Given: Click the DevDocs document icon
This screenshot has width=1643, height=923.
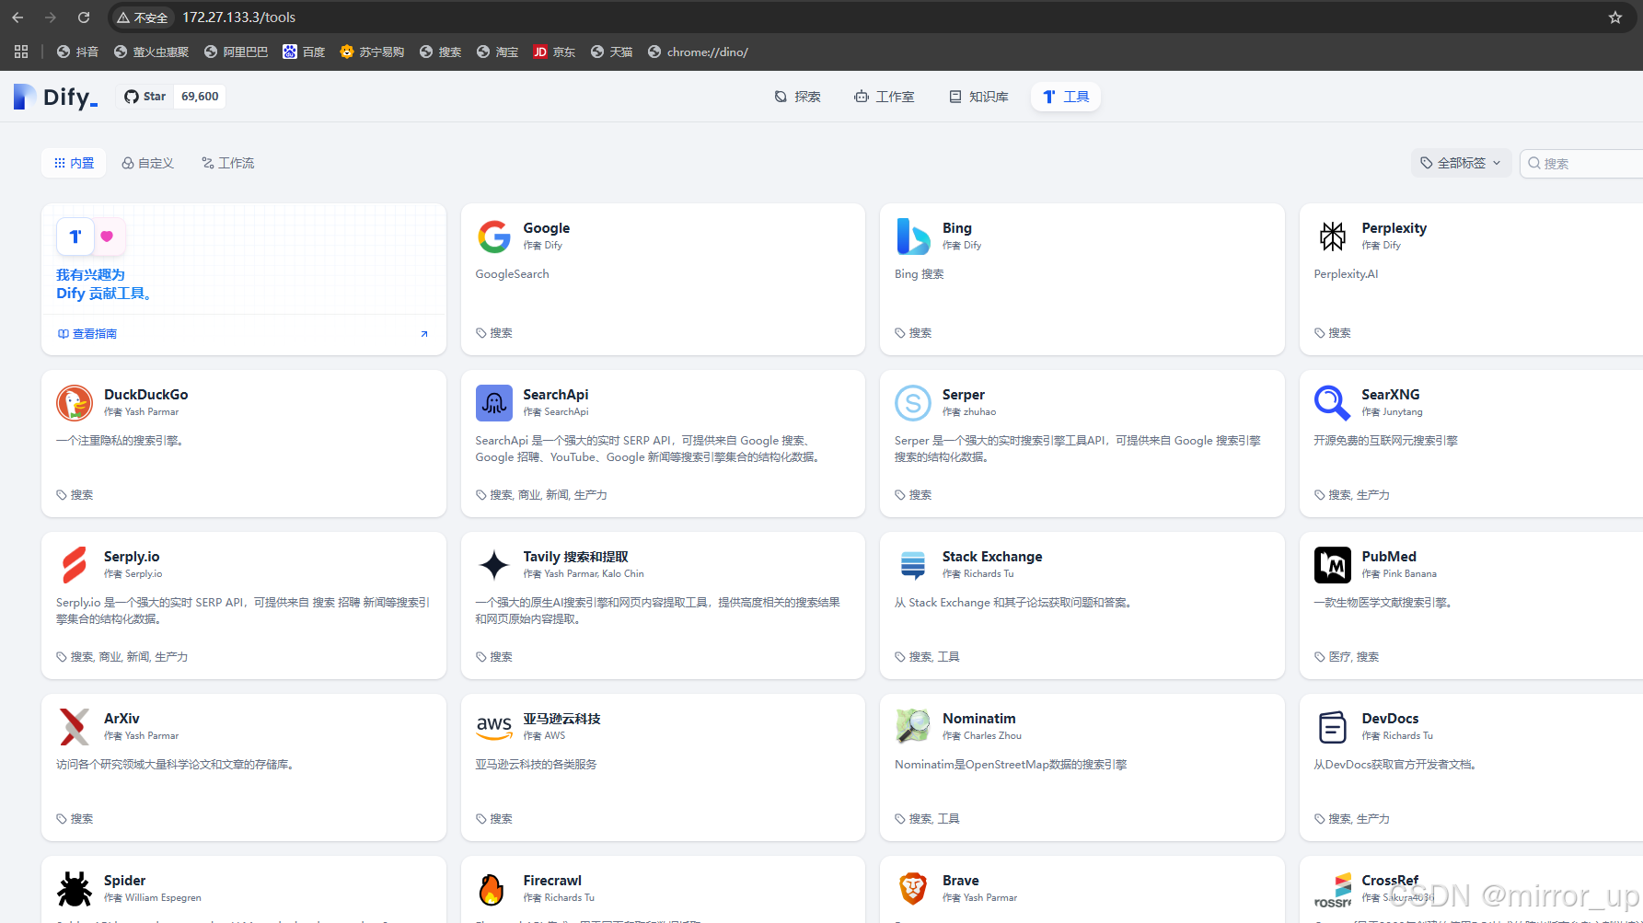Looking at the screenshot, I should (x=1332, y=727).
